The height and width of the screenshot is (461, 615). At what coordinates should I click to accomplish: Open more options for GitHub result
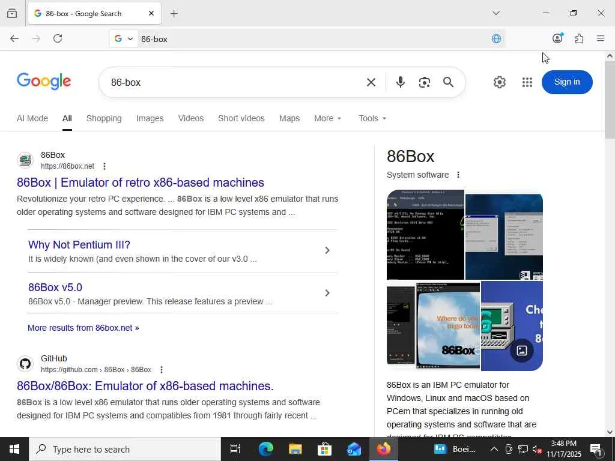pyautogui.click(x=161, y=370)
